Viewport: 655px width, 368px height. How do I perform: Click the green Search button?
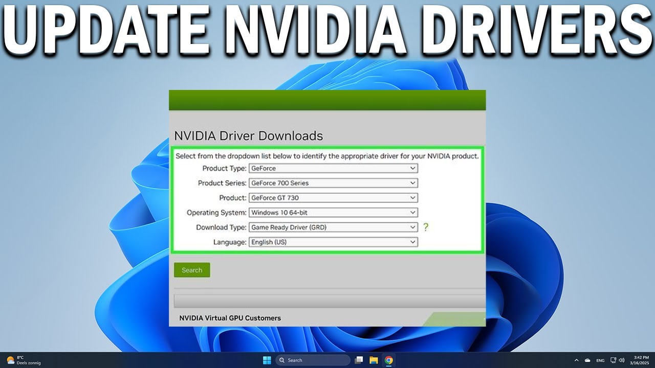(192, 270)
